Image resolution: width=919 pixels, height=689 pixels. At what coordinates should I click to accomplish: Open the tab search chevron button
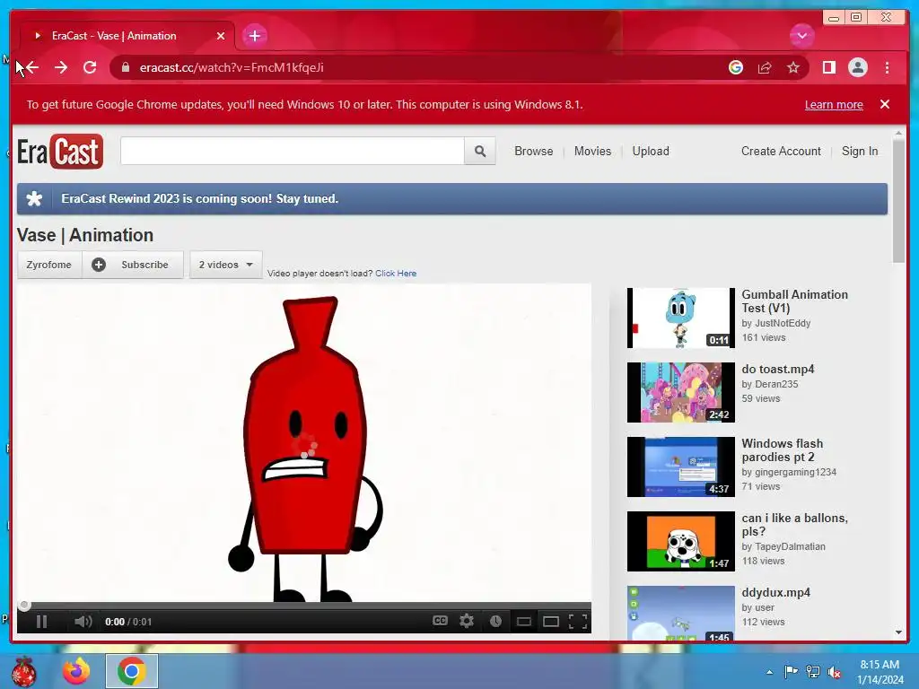coord(801,36)
